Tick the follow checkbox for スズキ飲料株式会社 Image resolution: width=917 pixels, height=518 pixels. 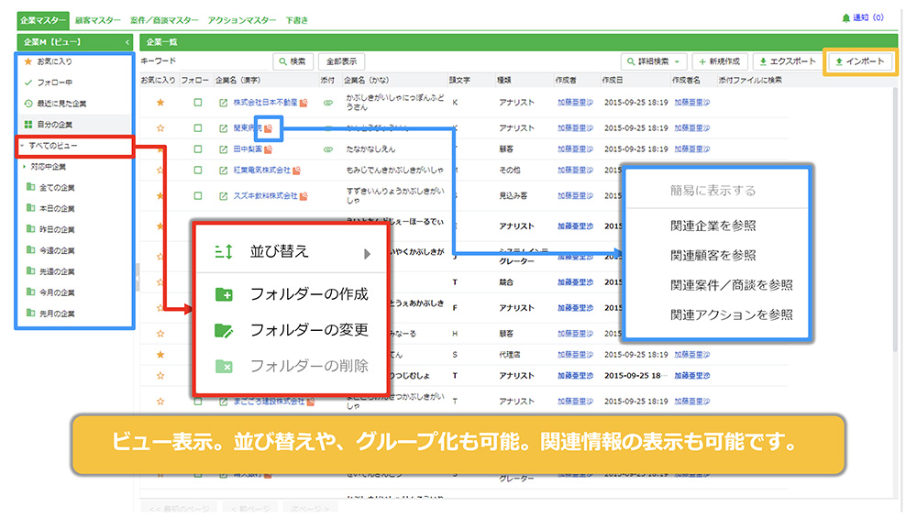click(198, 195)
